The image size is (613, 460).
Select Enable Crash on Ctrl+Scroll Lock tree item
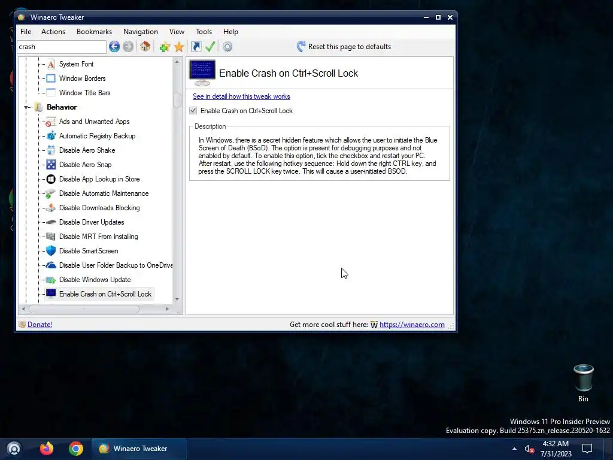point(105,294)
